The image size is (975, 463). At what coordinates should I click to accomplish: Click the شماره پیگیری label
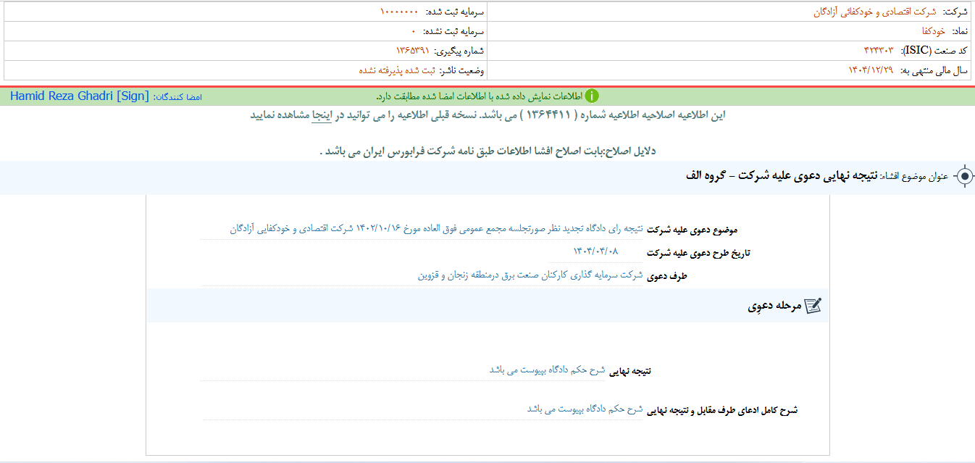[x=459, y=51]
